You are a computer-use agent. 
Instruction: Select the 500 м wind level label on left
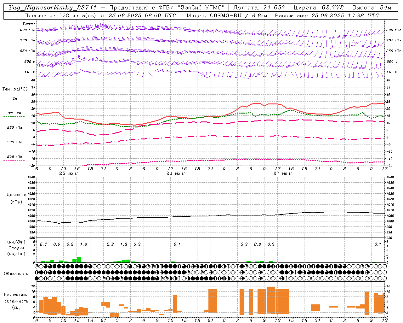(30, 62)
